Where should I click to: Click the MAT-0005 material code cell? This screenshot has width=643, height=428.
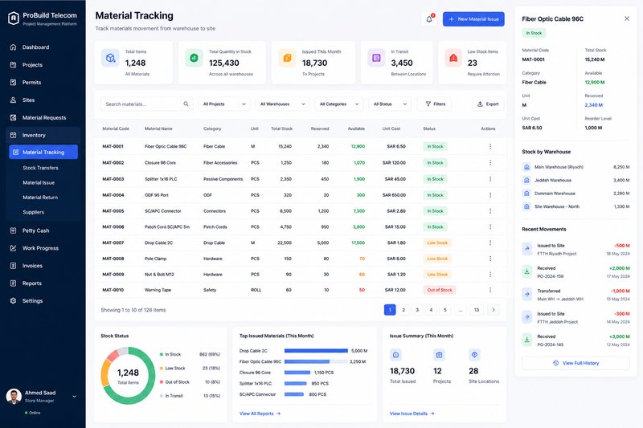click(113, 211)
